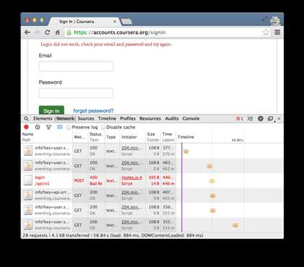Open the network filter funnel icon

[48, 127]
